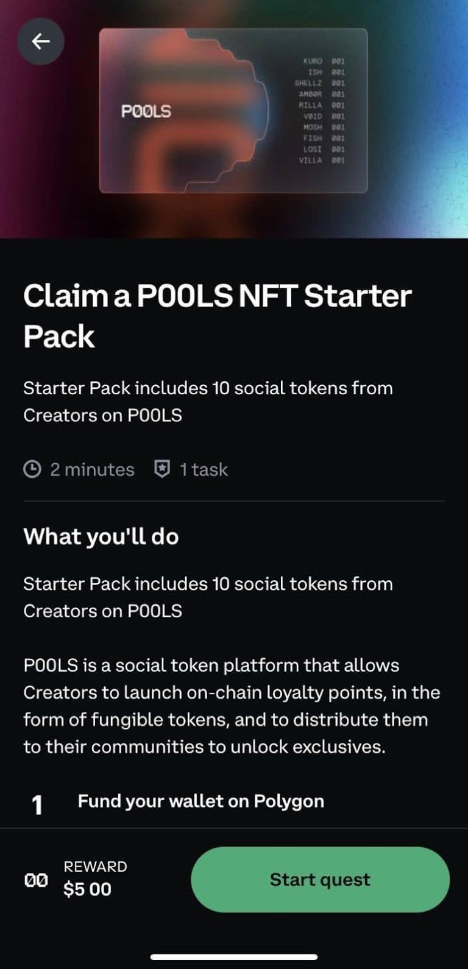Select the clock icon beside 2 minutes
The image size is (468, 969).
[31, 469]
